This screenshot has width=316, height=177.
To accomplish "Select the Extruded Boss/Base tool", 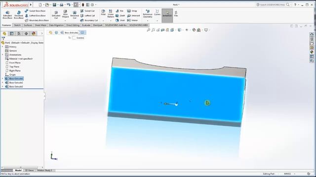I will tap(7, 15).
